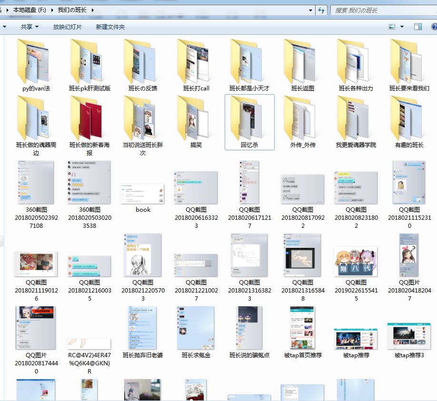Click the 新建文件夹 button
The width and height of the screenshot is (437, 401).
(x=110, y=27)
